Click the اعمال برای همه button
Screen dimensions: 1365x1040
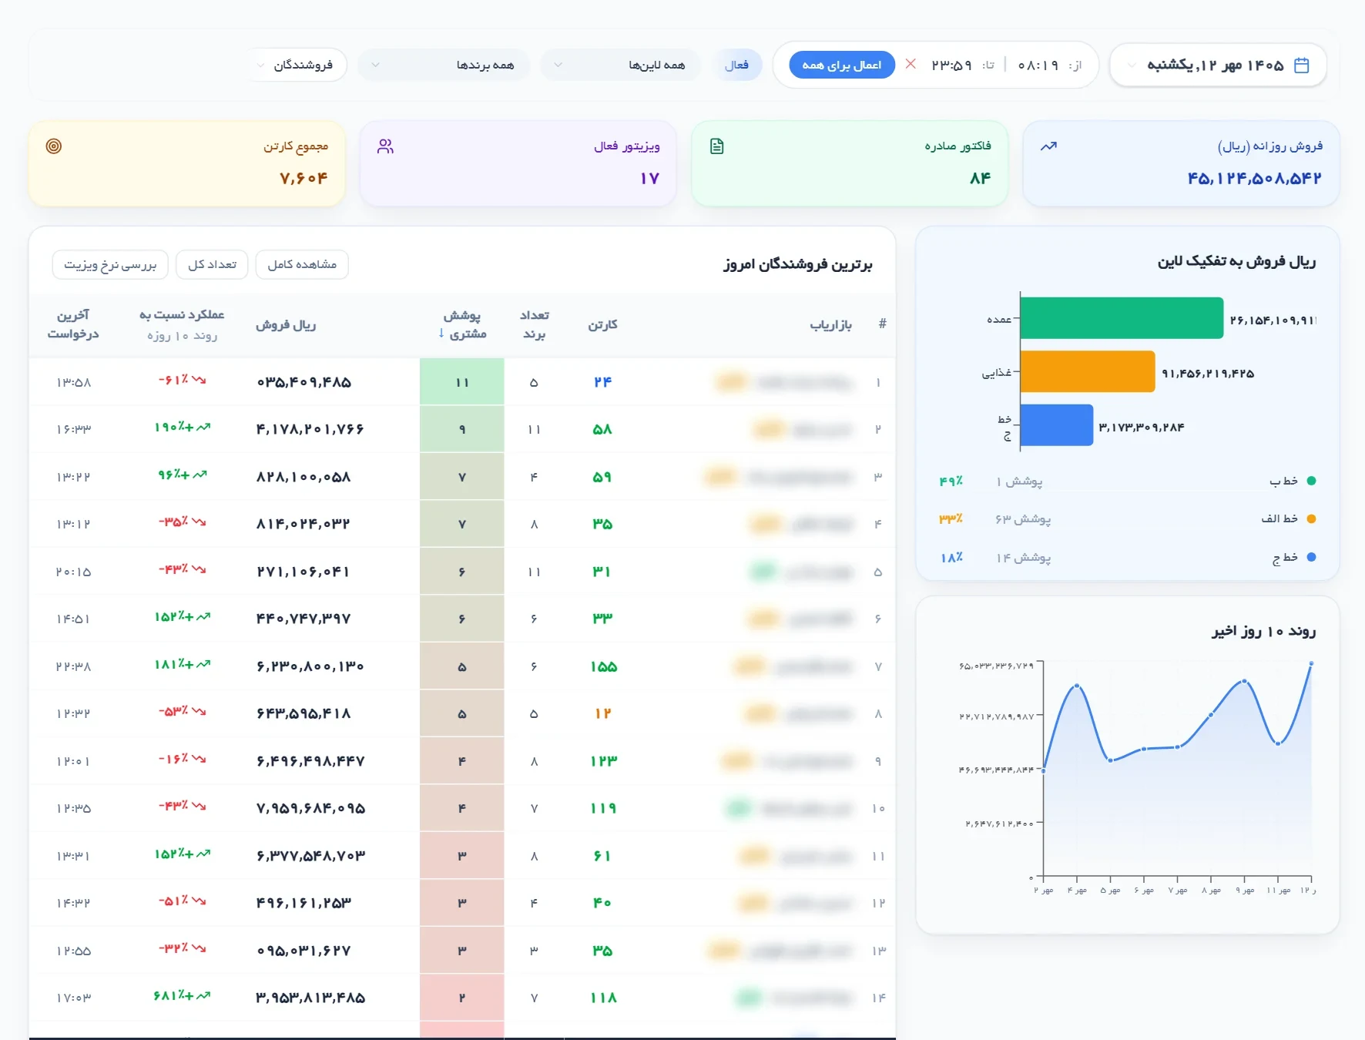(x=842, y=65)
